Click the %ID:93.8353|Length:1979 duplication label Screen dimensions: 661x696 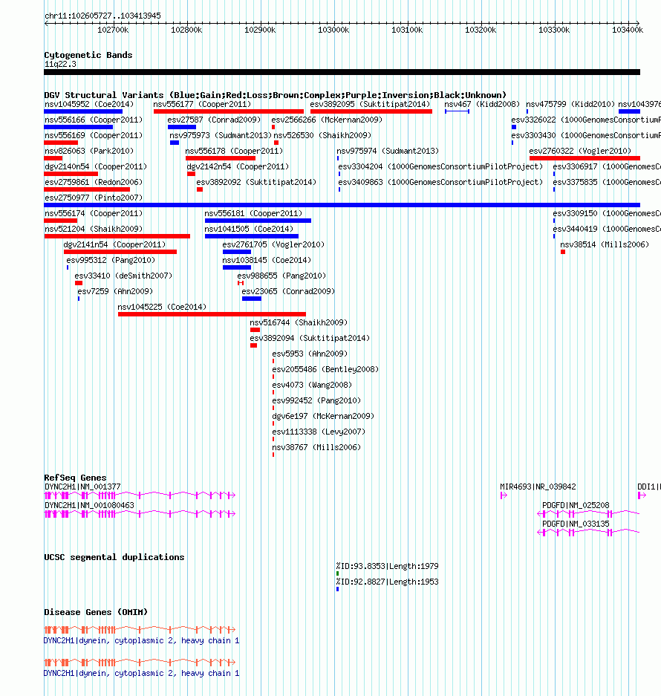[387, 566]
